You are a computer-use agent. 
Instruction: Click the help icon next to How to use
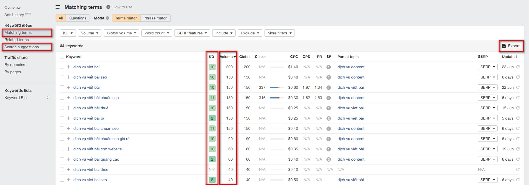click(108, 7)
